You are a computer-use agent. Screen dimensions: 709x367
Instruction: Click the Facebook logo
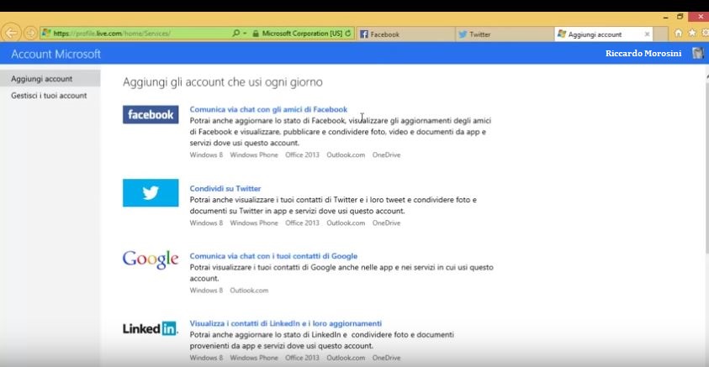click(x=151, y=115)
